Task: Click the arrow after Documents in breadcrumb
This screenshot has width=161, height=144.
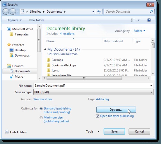Action: [x=65, y=11]
